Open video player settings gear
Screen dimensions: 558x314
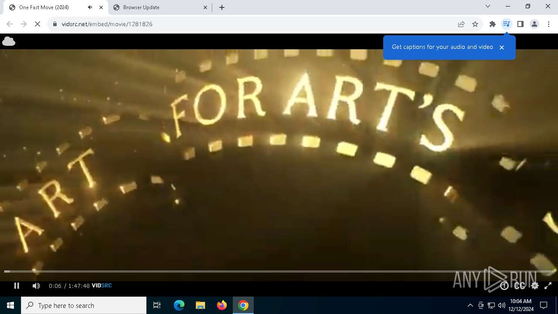[x=535, y=286]
